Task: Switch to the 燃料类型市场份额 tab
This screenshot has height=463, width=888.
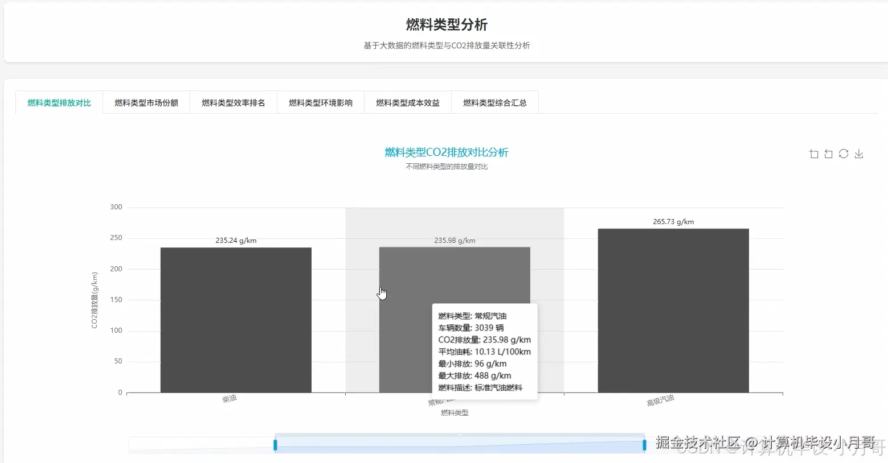Action: 146,102
